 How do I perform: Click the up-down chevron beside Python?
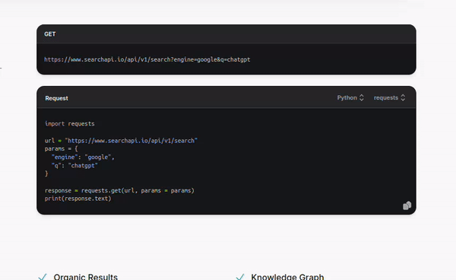pyautogui.click(x=362, y=98)
